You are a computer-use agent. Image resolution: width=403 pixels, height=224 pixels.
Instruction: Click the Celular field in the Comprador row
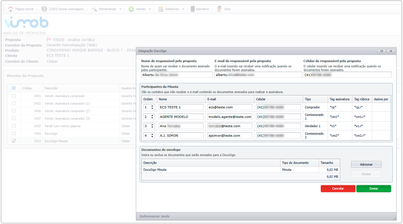[278, 107]
